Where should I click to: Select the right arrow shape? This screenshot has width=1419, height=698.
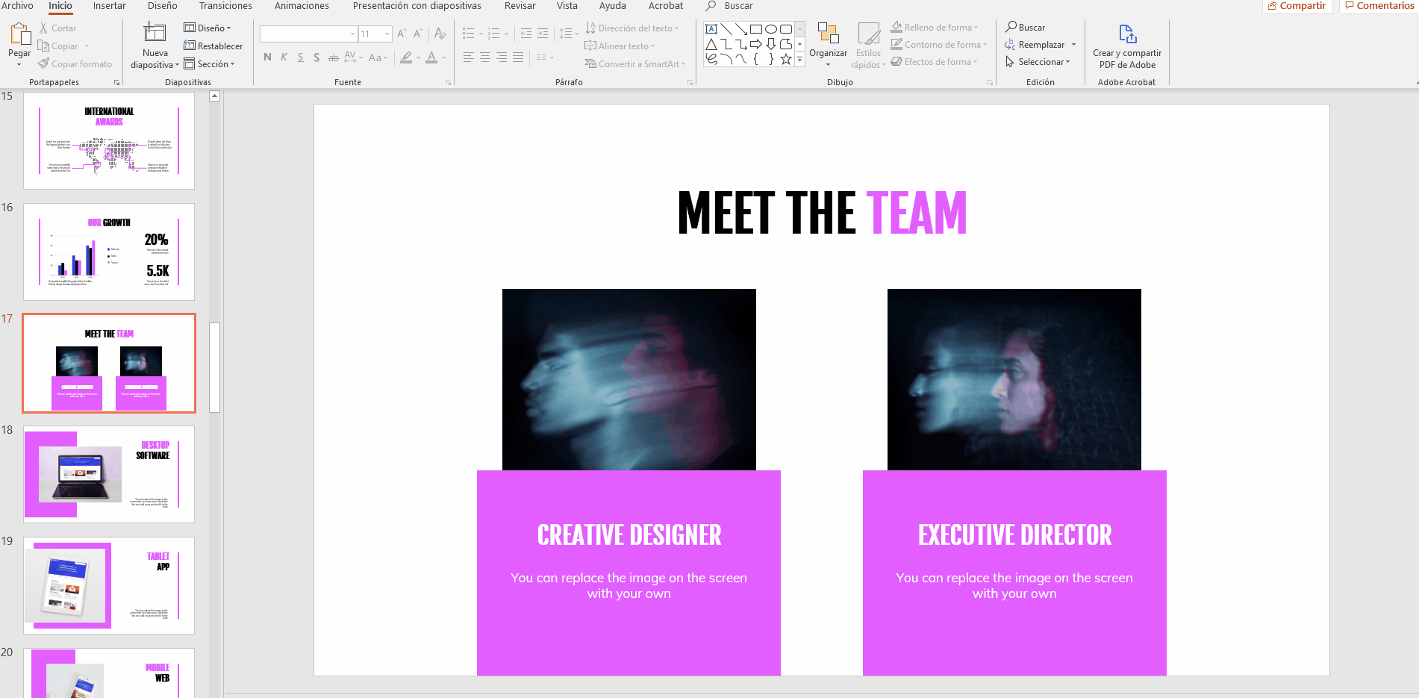[x=756, y=44]
